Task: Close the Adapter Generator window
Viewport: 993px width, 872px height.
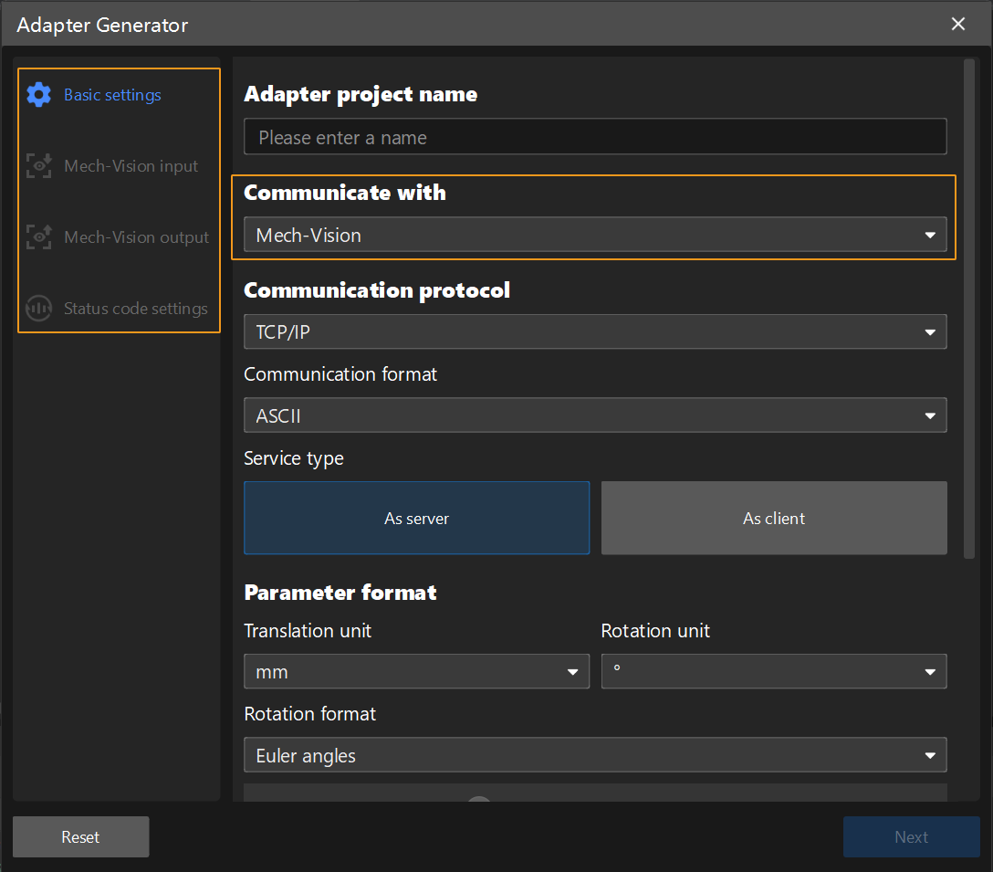Action: 957,24
